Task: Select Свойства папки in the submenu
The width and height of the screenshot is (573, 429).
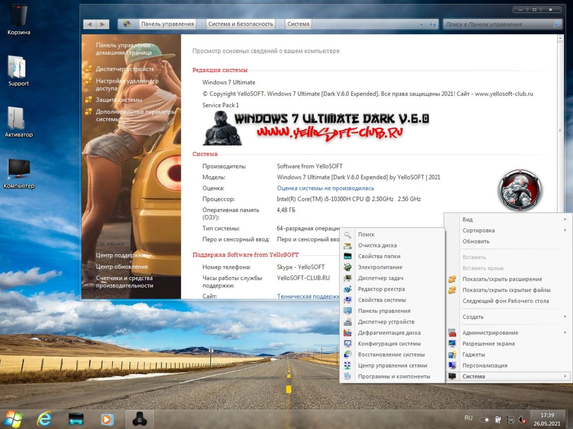Action: [379, 256]
